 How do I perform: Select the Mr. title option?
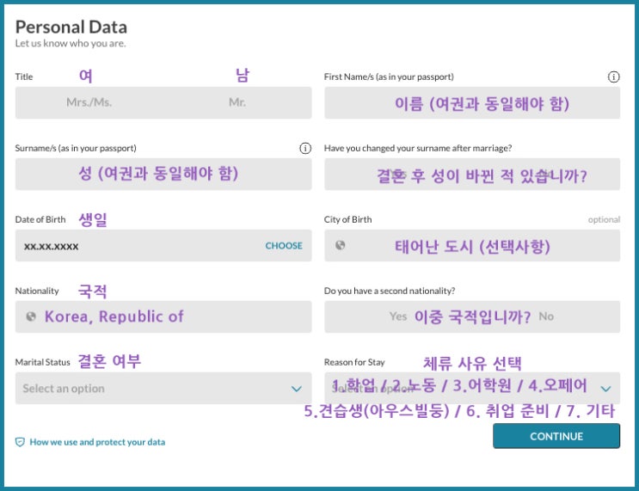point(237,102)
